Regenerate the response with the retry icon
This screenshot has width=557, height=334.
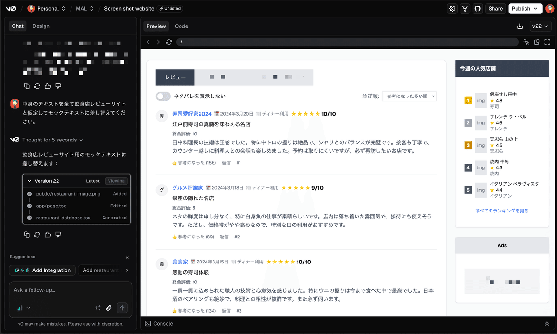37,234
